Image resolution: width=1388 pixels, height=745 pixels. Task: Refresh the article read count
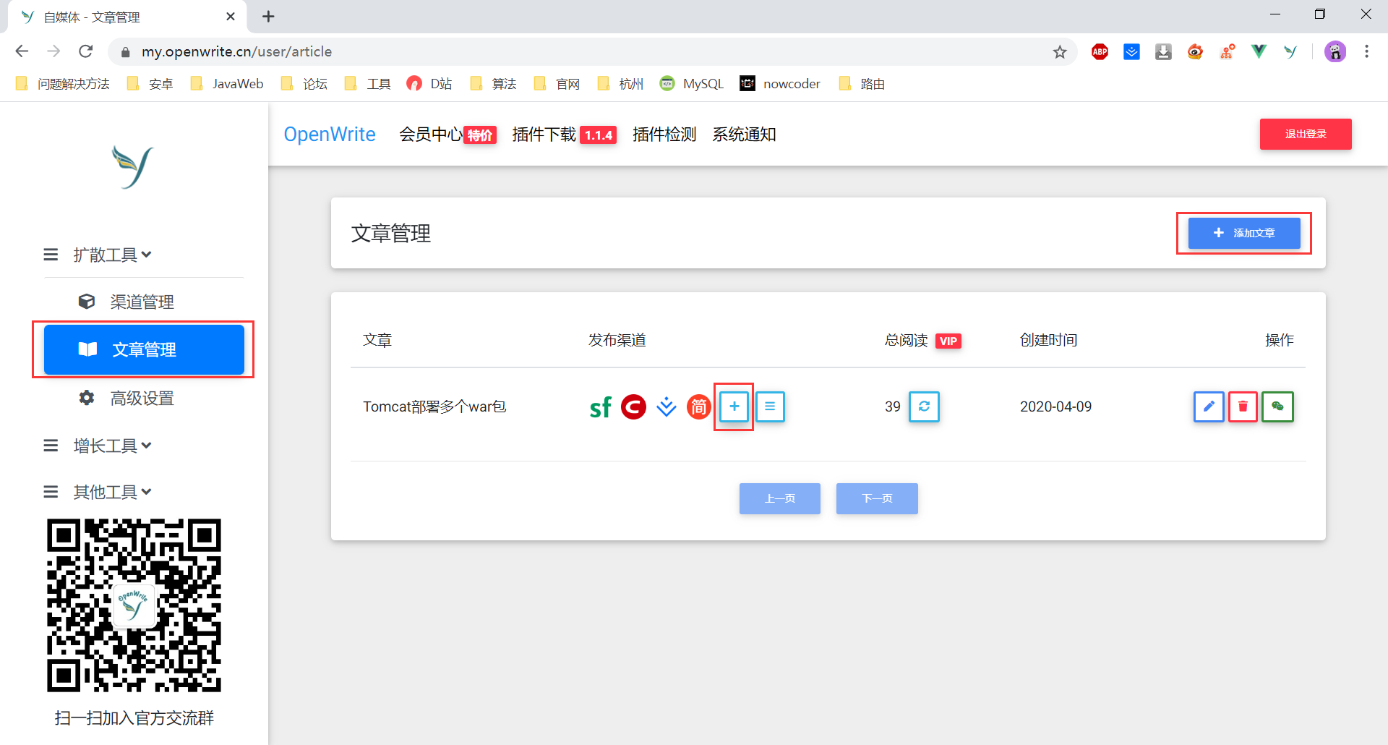tap(923, 406)
